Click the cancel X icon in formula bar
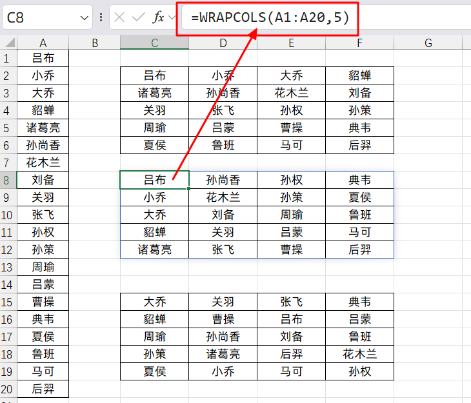 (119, 17)
